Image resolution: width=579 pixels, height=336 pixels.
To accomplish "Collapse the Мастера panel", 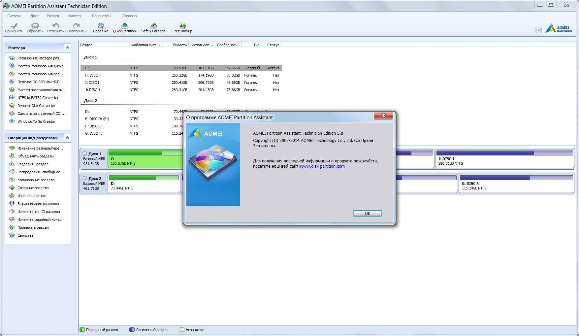I will point(67,48).
